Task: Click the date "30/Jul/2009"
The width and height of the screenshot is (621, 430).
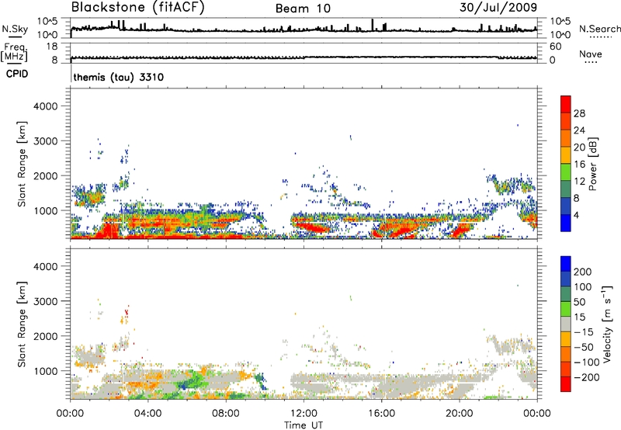Action: 498,7
